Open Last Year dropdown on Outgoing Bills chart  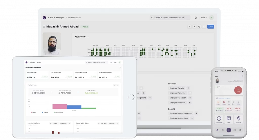point(104,123)
